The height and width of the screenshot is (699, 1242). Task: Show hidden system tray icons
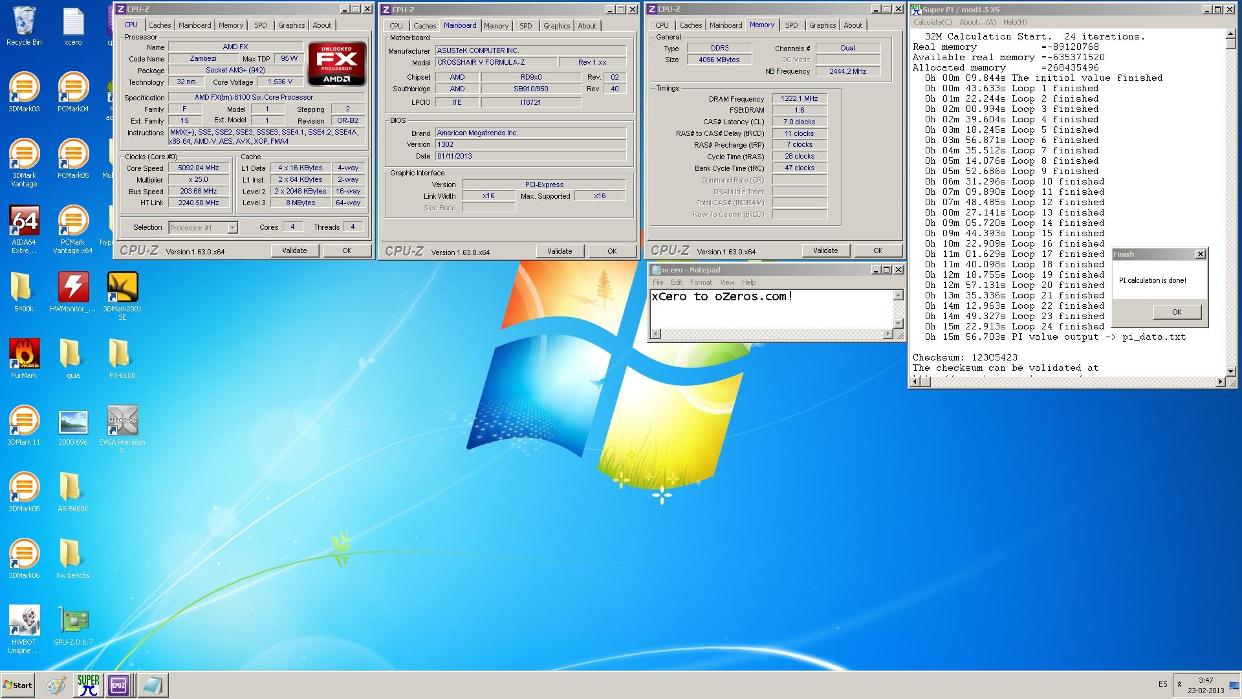tap(1179, 684)
